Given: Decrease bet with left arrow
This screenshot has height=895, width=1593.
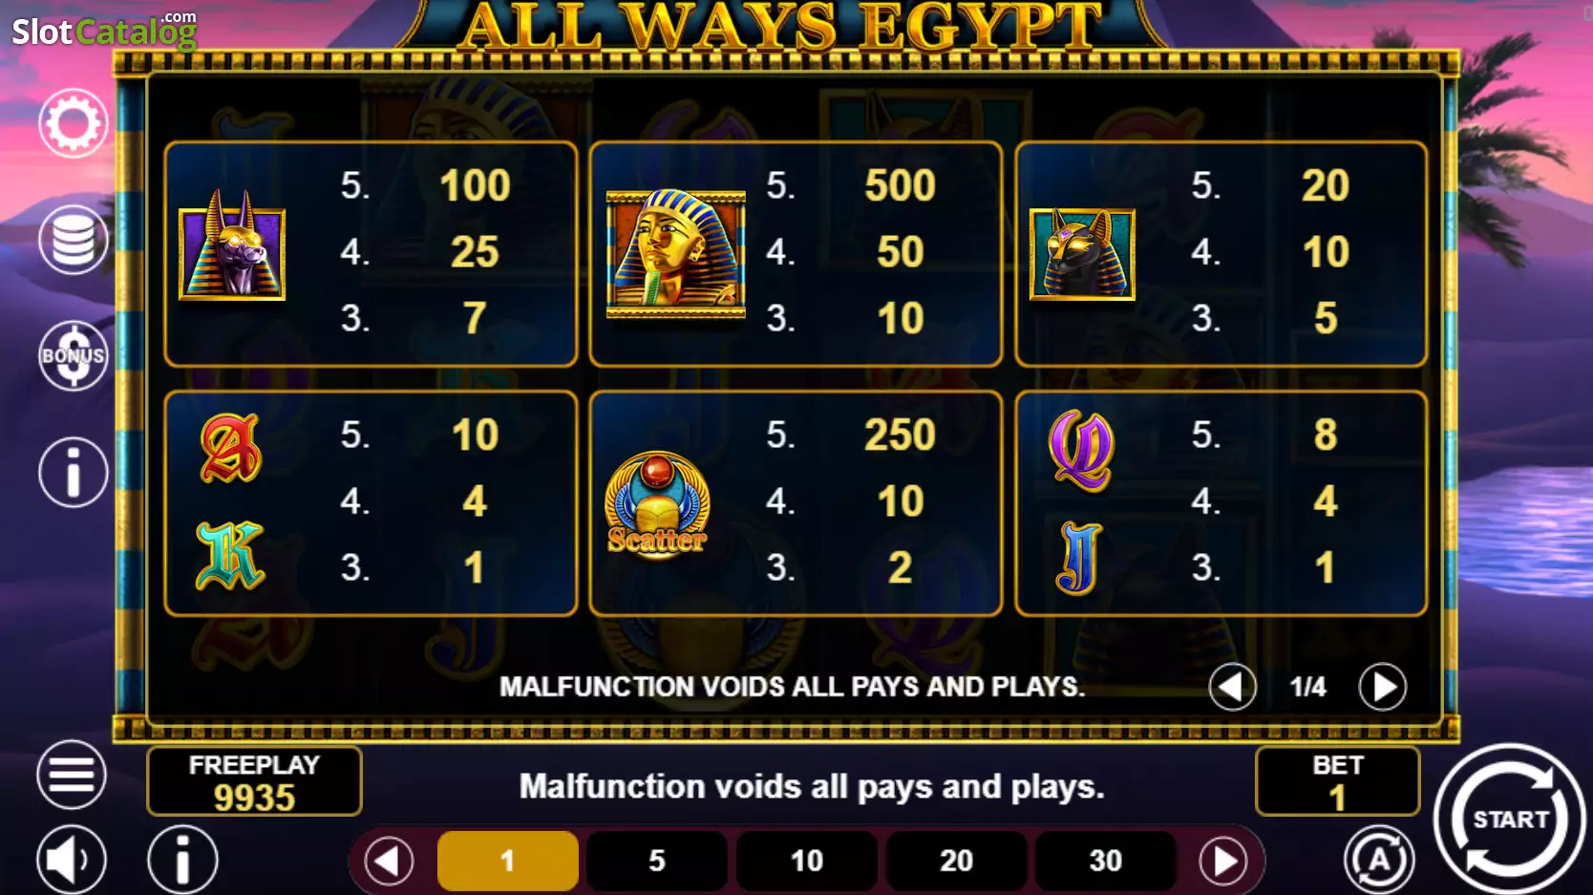Looking at the screenshot, I should (x=389, y=861).
